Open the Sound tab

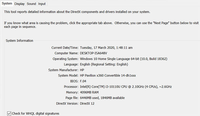pyautogui.click(x=31, y=4)
